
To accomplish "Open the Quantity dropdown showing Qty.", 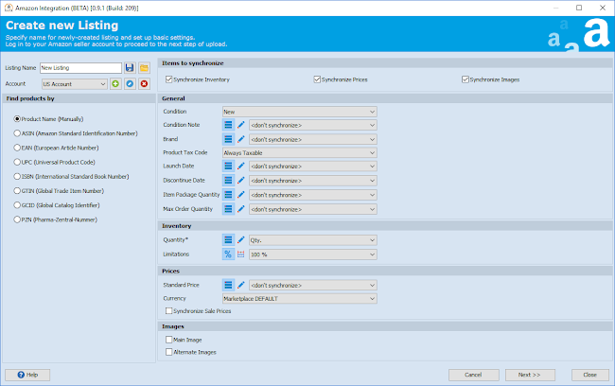I will point(313,240).
